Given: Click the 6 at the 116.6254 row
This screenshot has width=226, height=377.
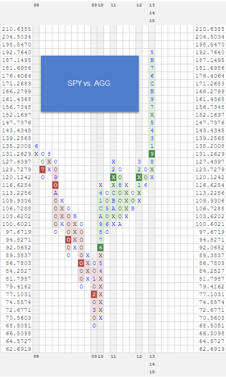Looking at the screenshot, I should 146,185.
